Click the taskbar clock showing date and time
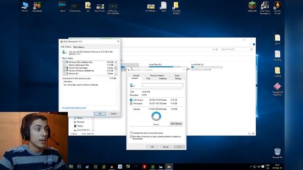Image resolution: width=303 pixels, height=170 pixels. pos(277,167)
